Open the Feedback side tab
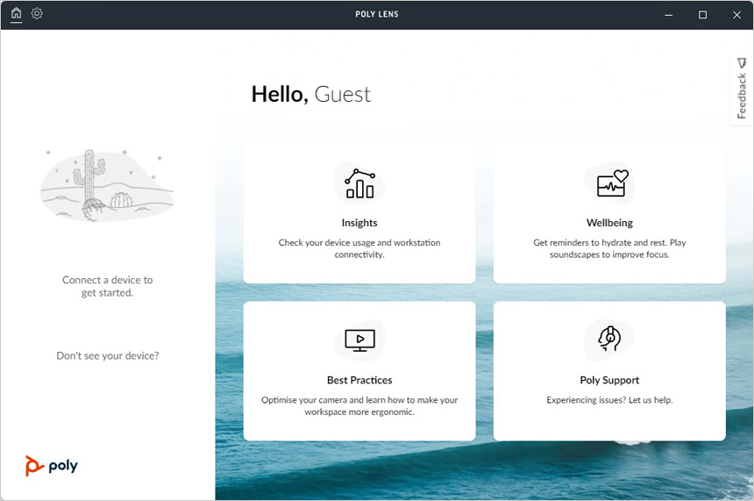754x501 pixels. (x=742, y=89)
